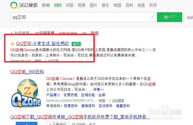This screenshot has width=193, height=125.
Task: Click the 搜一下 search button
Action: pyautogui.click(x=169, y=17)
